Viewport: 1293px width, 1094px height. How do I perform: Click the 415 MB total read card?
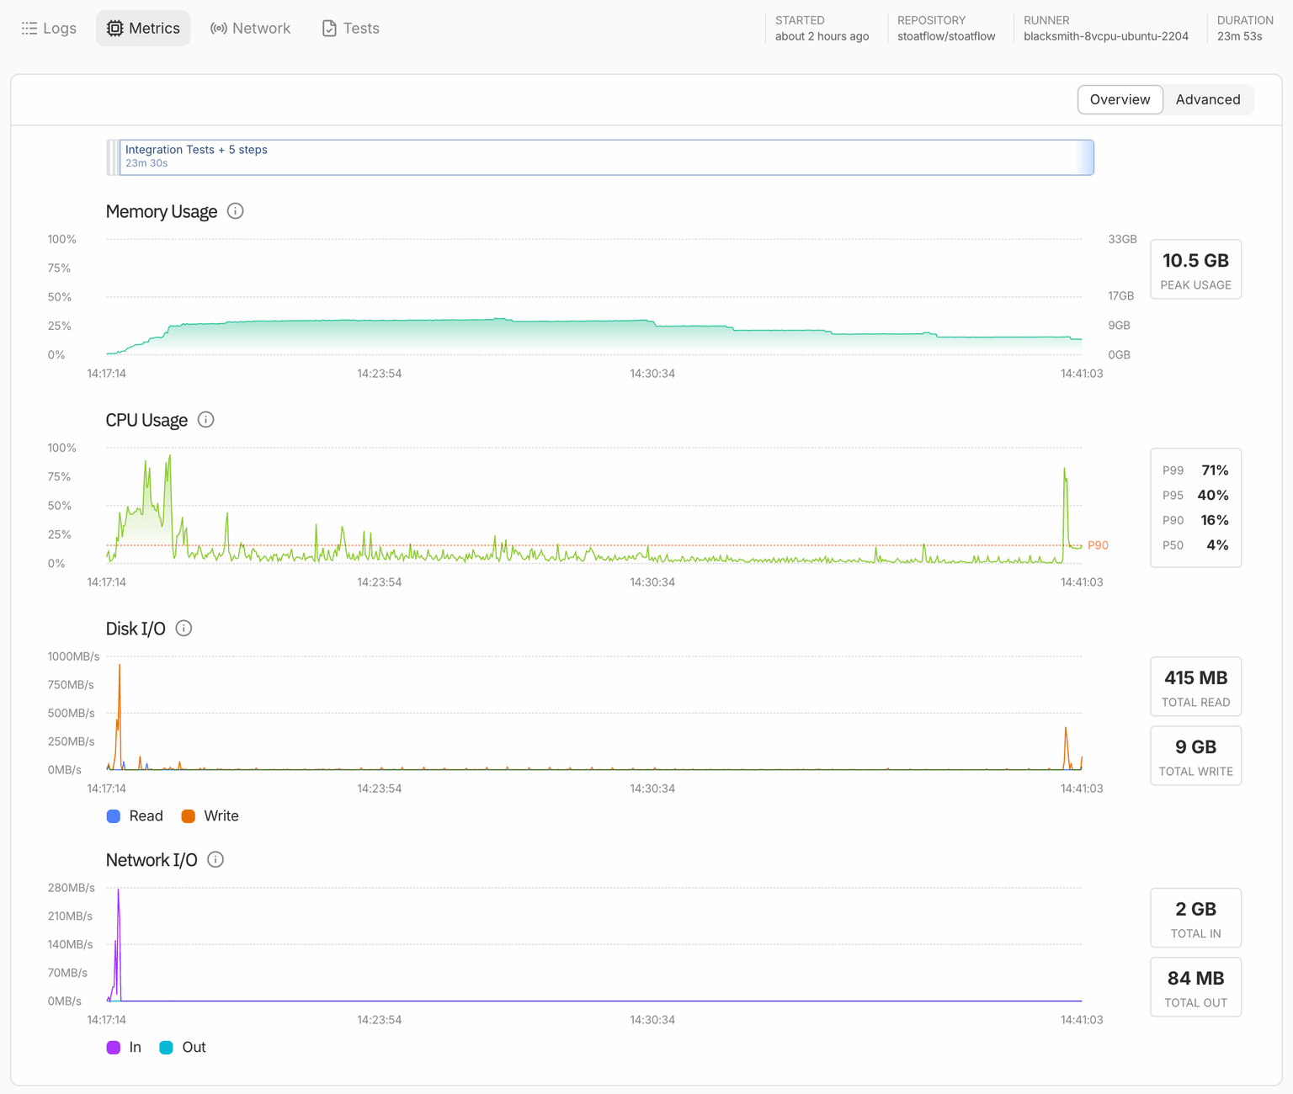point(1195,687)
